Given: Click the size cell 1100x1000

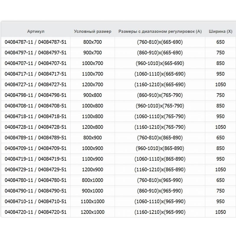Looking at the screenshot, I should (93, 201).
